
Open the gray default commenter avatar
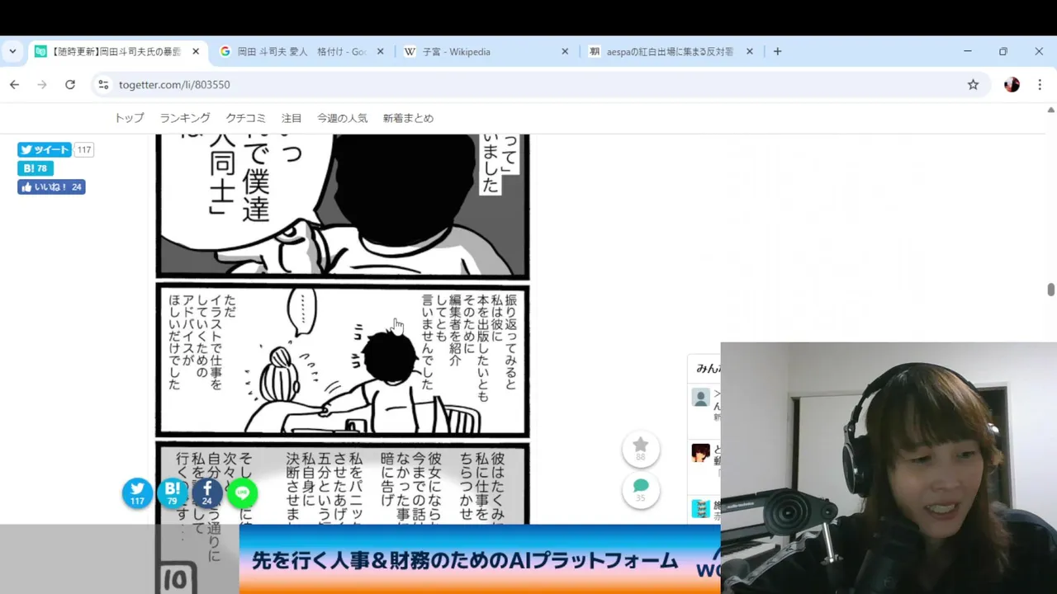(x=700, y=398)
